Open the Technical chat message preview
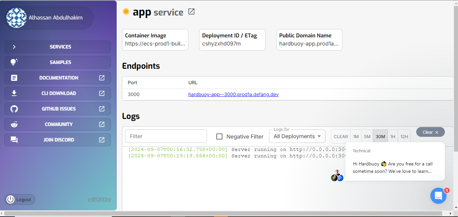This screenshot has height=217, width=458. [x=395, y=161]
